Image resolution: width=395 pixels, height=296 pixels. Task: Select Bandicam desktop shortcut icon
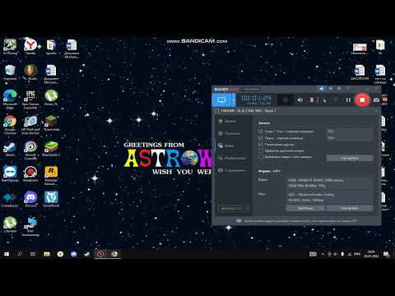tap(30, 173)
